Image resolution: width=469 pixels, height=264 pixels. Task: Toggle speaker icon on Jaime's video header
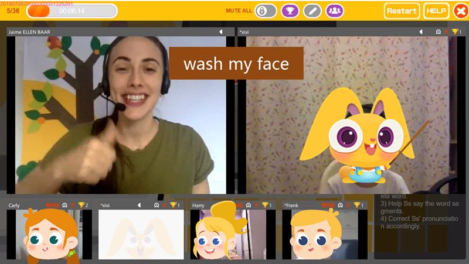(x=221, y=32)
